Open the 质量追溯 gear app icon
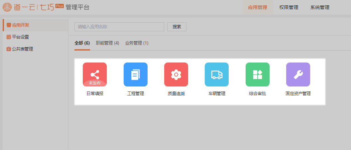Screen dimensions: 351x150 pos(176,74)
